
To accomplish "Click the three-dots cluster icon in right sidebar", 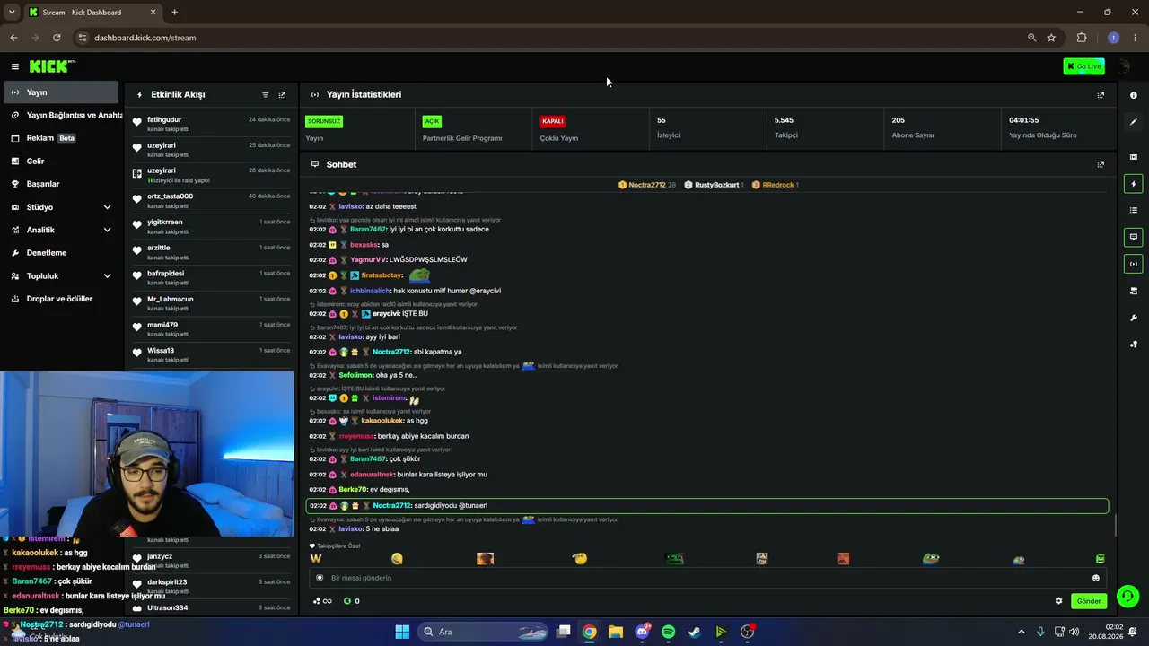I will pyautogui.click(x=1133, y=344).
